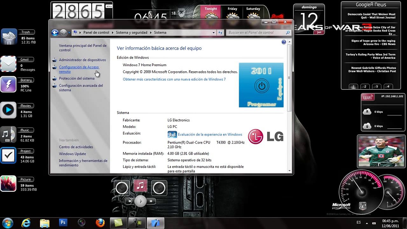Click the back arrow in Control Panel

click(55, 32)
